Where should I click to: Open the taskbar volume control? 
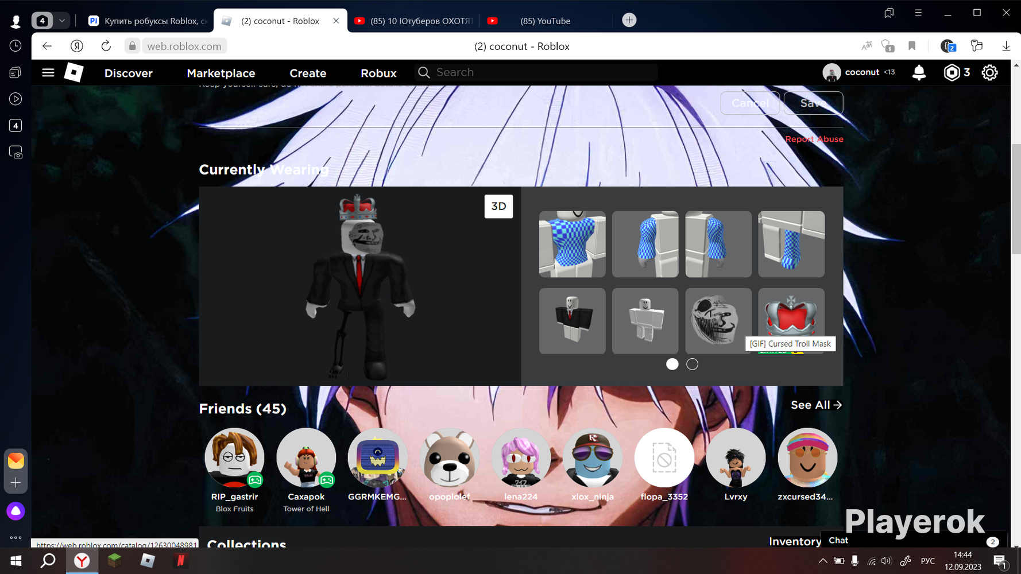tap(887, 561)
